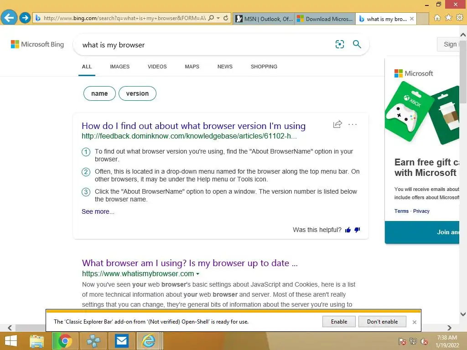
Task: Click 'See more...' link
Action: tap(98, 211)
